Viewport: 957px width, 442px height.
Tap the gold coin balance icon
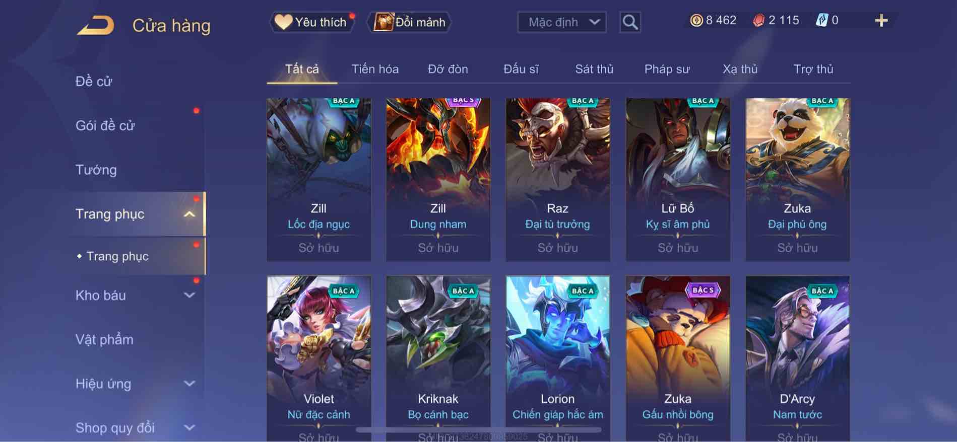(696, 21)
